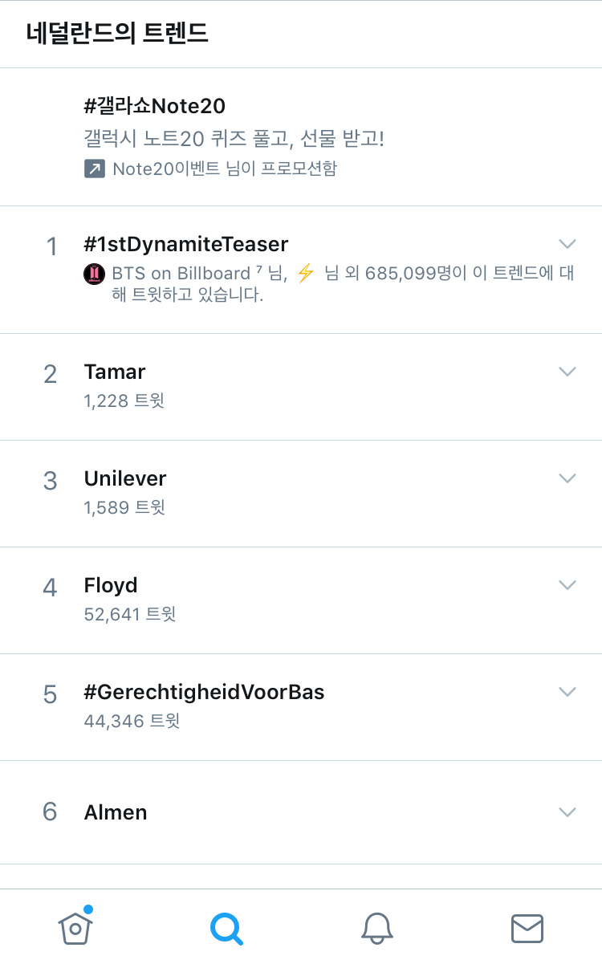Open chevron for #GerechtigheidVoorBas trend
This screenshot has height=968, width=602.
click(567, 691)
